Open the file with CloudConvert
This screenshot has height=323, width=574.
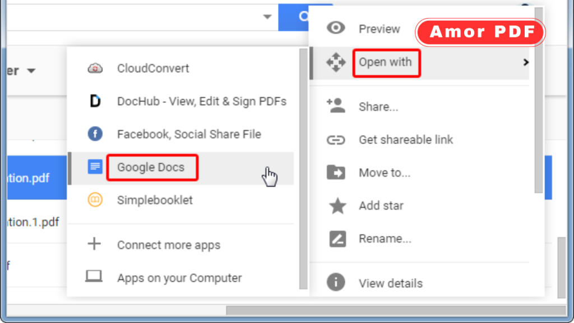click(153, 68)
